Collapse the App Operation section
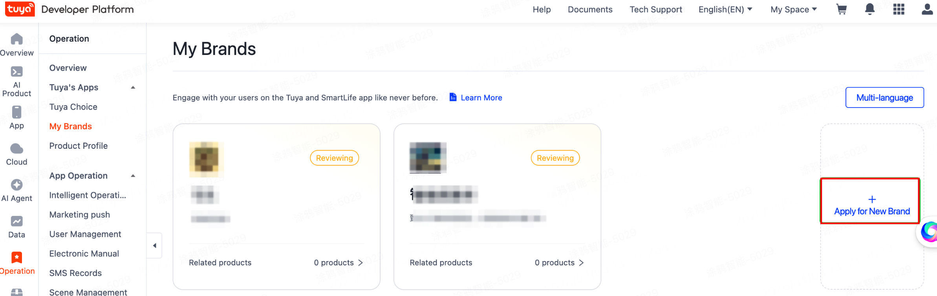The height and width of the screenshot is (296, 937). click(133, 175)
